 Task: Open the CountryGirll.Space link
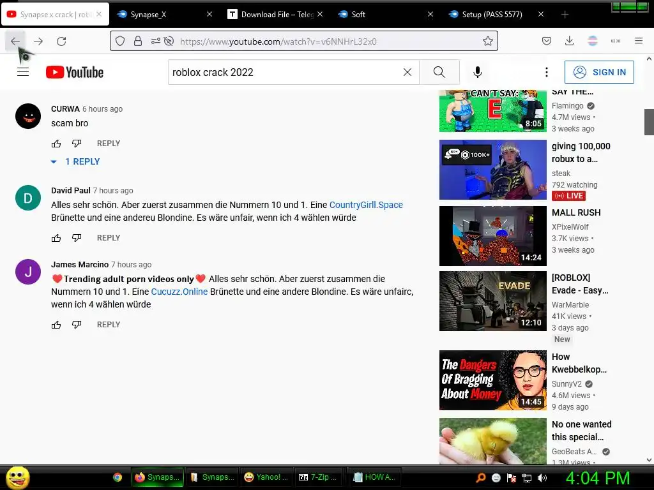[x=366, y=205]
